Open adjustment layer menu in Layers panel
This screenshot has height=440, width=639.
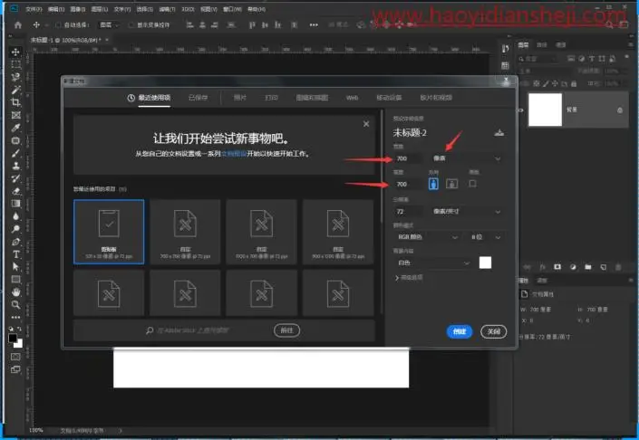[573, 267]
